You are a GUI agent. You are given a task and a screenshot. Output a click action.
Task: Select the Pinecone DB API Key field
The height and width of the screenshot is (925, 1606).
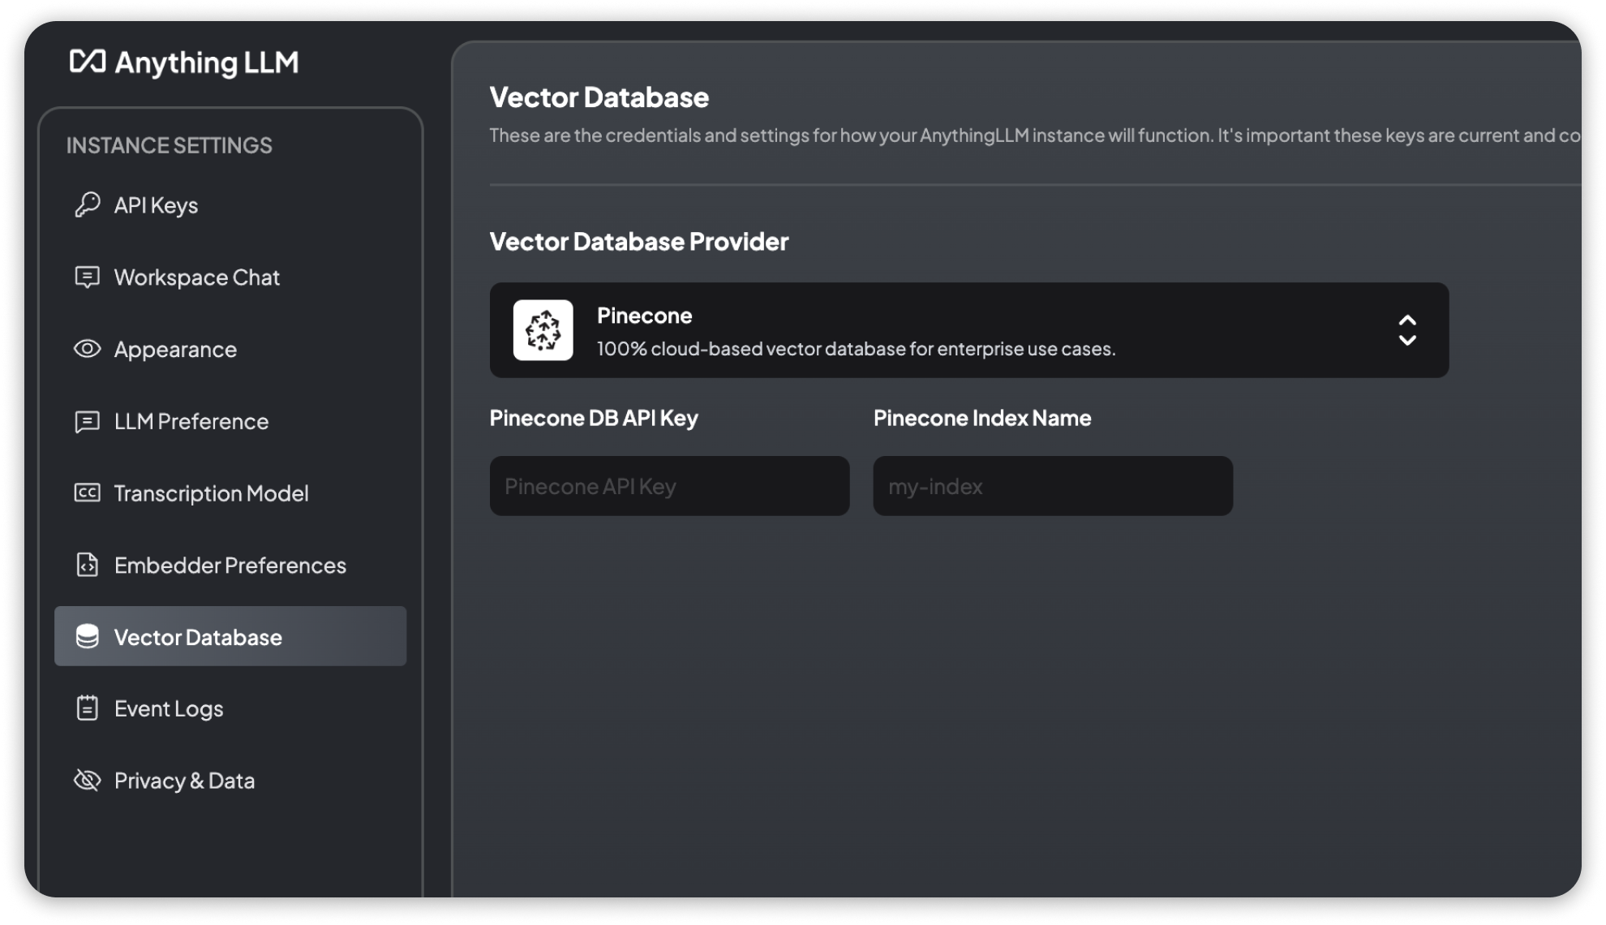point(669,486)
